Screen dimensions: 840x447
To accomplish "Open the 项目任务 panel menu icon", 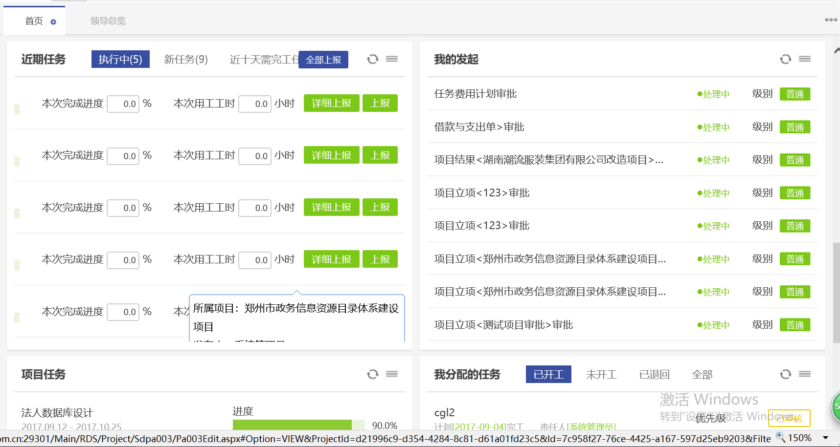I will (x=392, y=374).
